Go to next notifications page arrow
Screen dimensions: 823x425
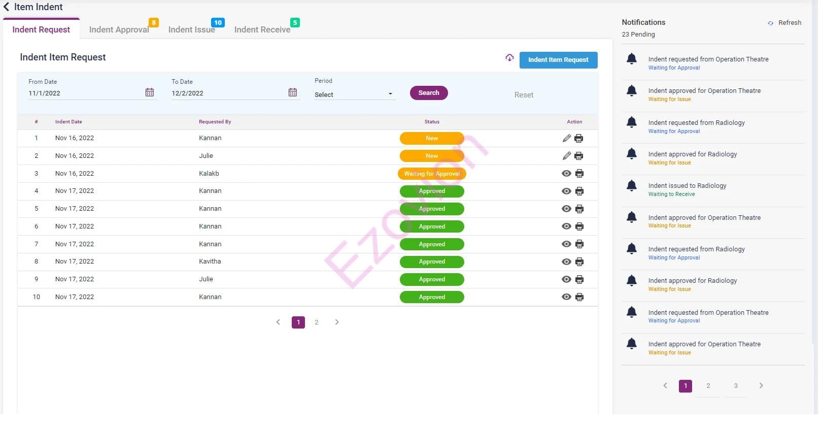coord(761,386)
